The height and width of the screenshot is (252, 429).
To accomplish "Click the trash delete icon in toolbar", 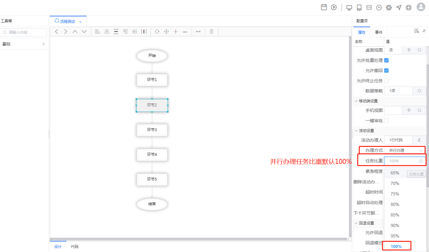I will pos(211,32).
